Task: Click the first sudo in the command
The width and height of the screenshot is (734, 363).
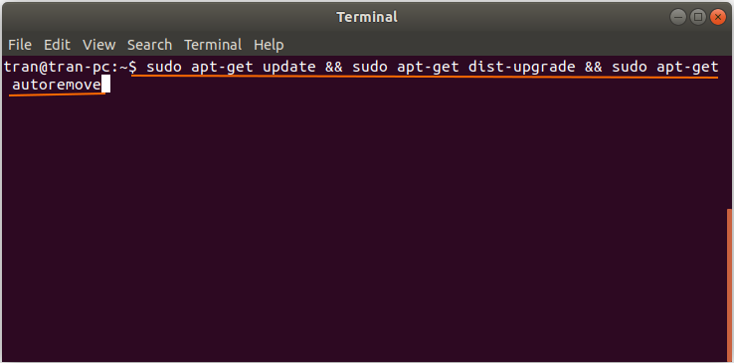Action: (x=164, y=68)
